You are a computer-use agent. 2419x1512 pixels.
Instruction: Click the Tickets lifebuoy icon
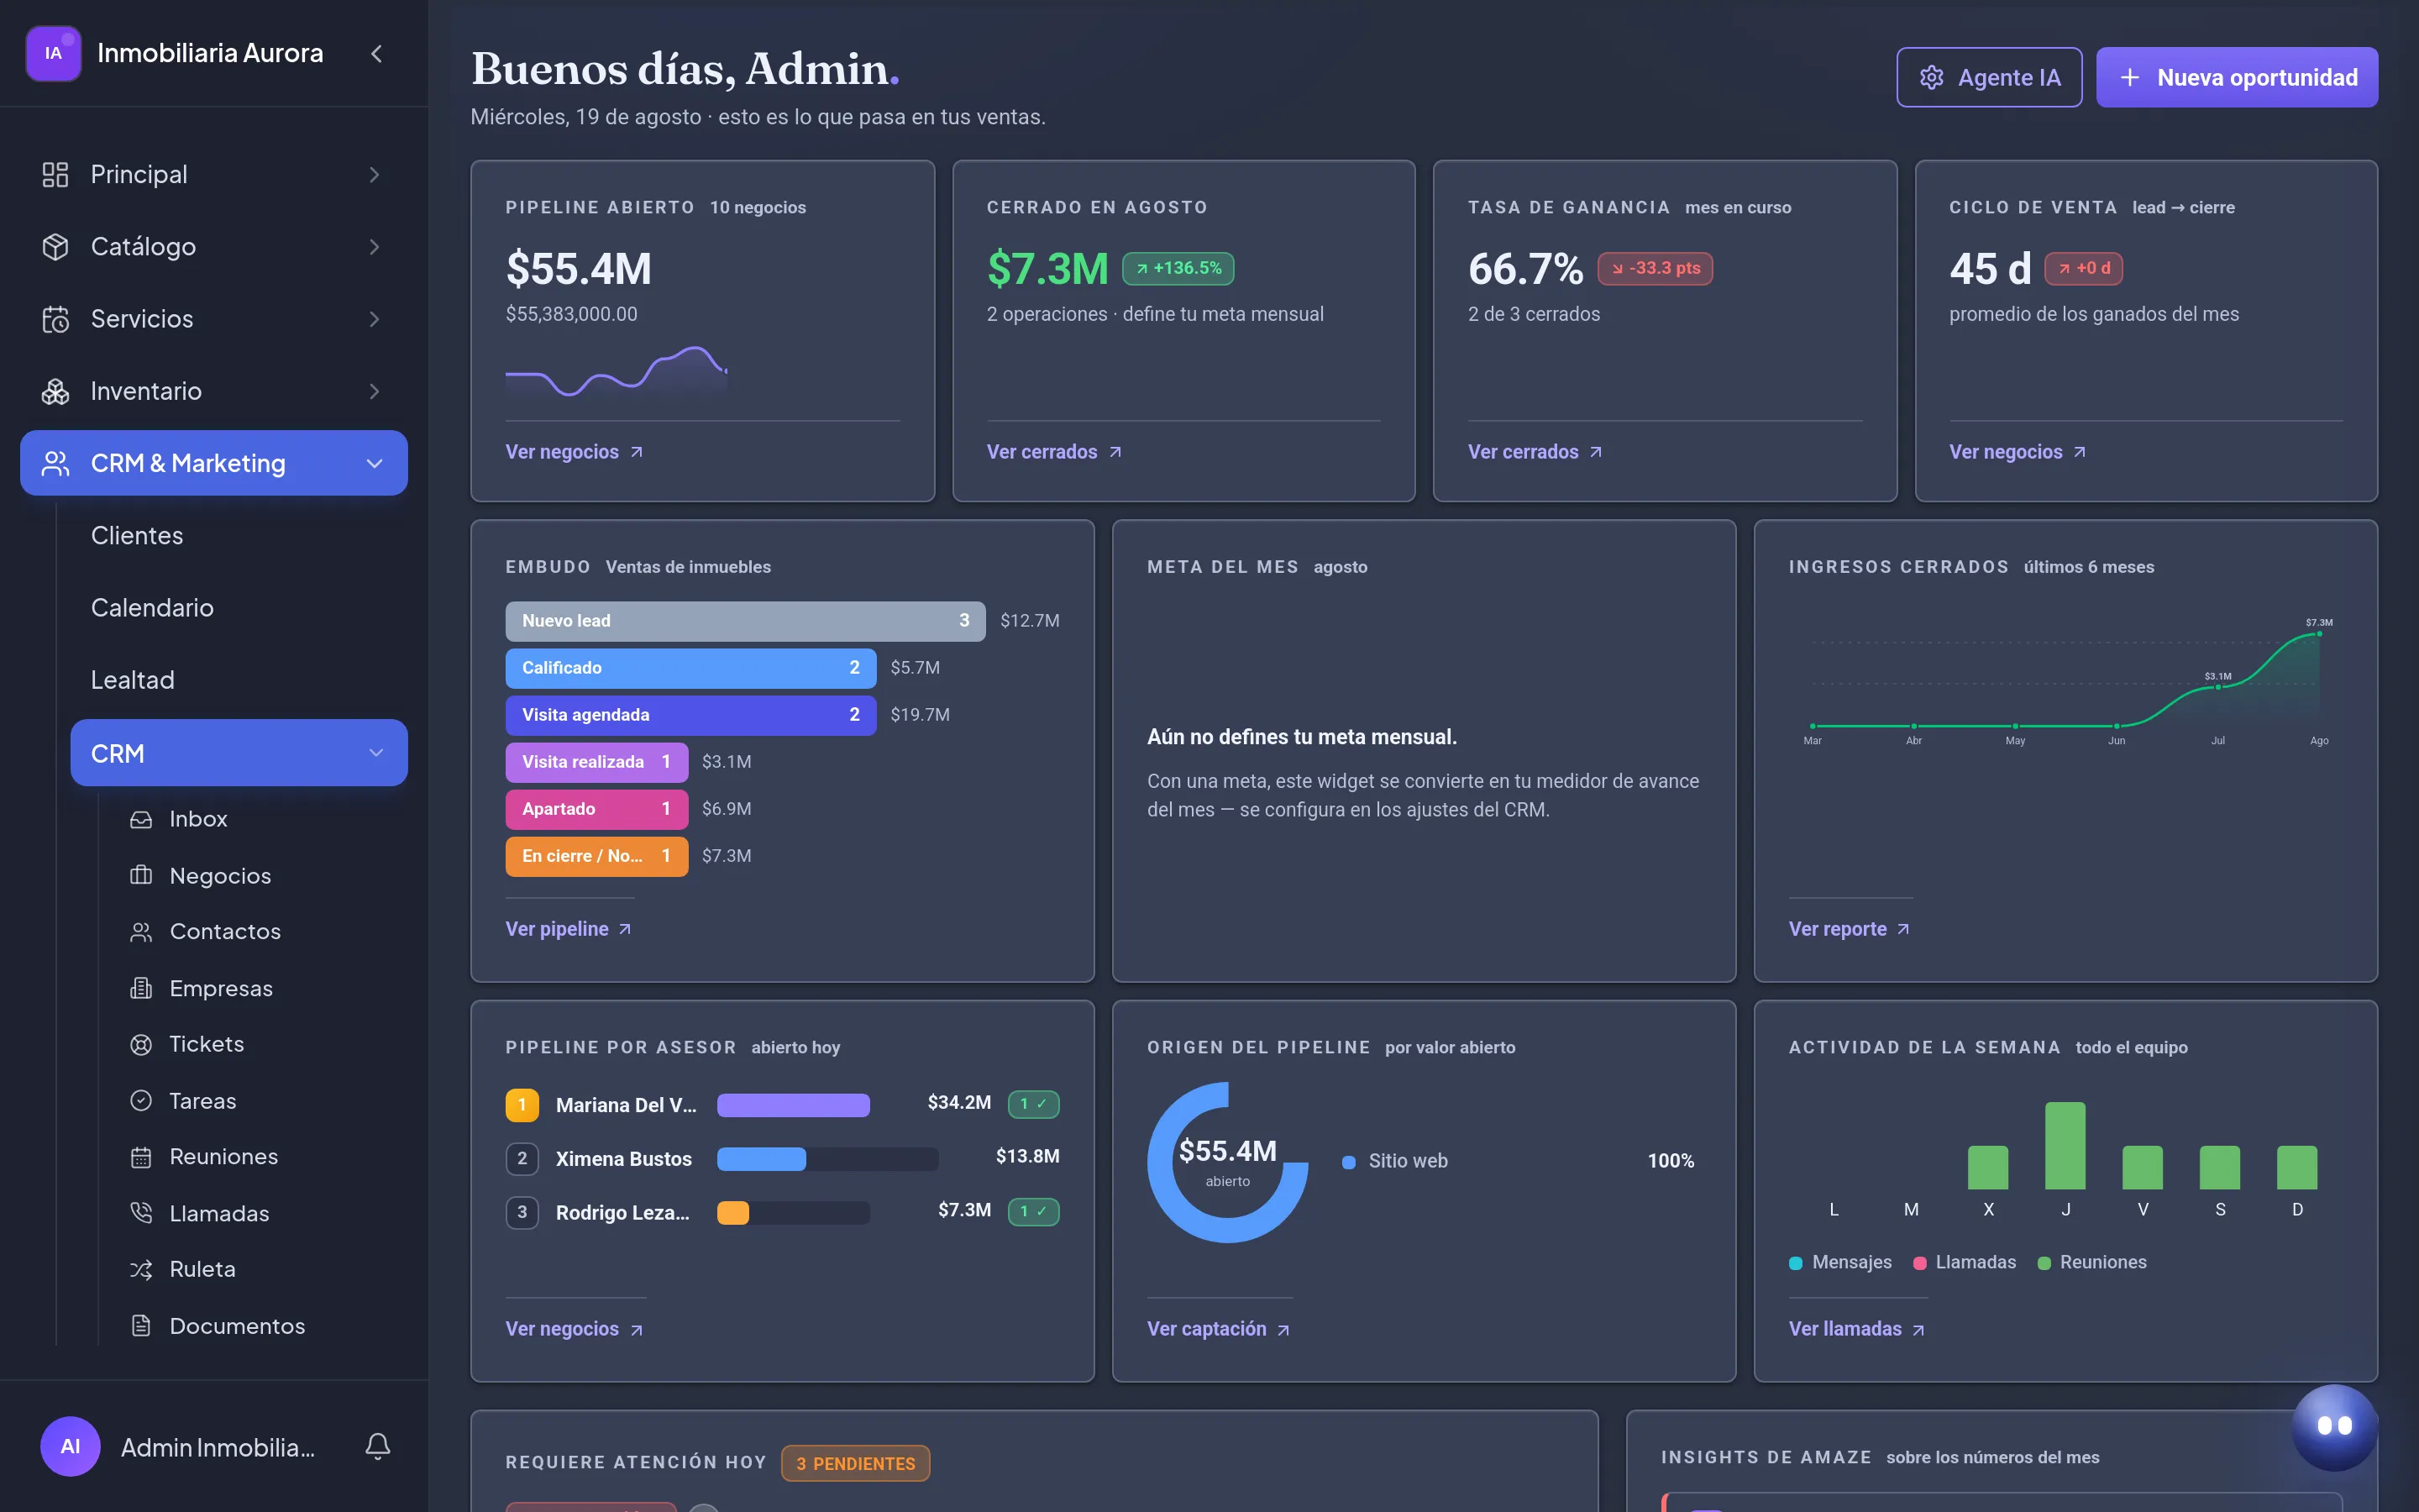(x=141, y=1044)
